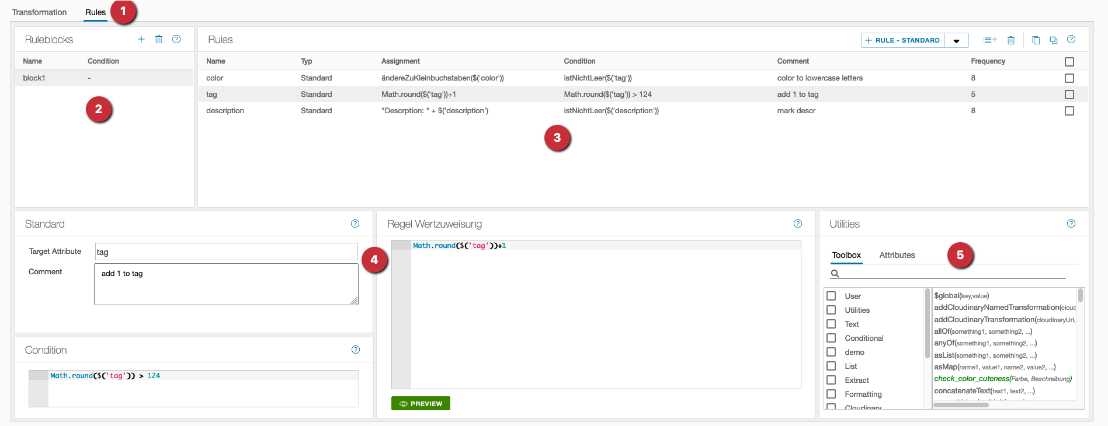Click the green Preview button
Screen dimensions: 1108x426
(421, 404)
